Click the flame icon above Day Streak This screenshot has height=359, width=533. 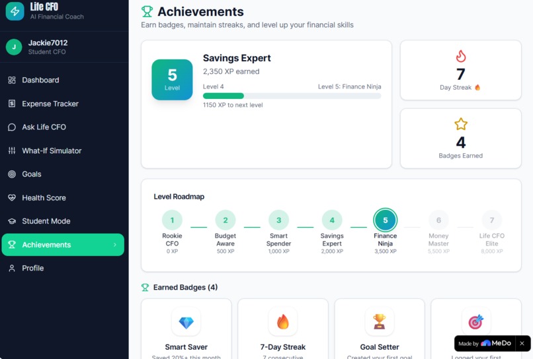[461, 56]
